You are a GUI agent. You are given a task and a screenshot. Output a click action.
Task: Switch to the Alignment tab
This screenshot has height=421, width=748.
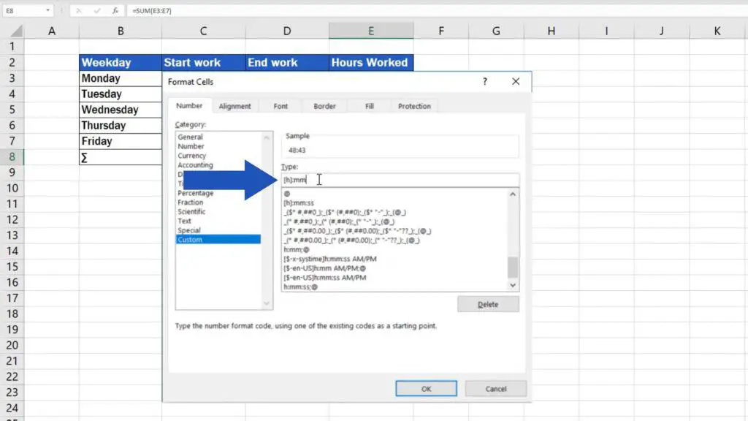[234, 106]
